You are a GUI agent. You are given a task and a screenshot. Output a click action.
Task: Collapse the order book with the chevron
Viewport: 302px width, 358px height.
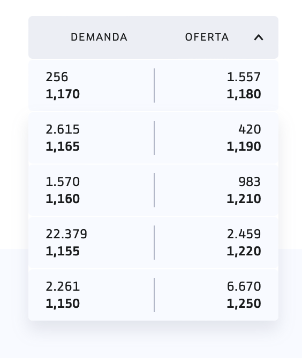coord(259,37)
